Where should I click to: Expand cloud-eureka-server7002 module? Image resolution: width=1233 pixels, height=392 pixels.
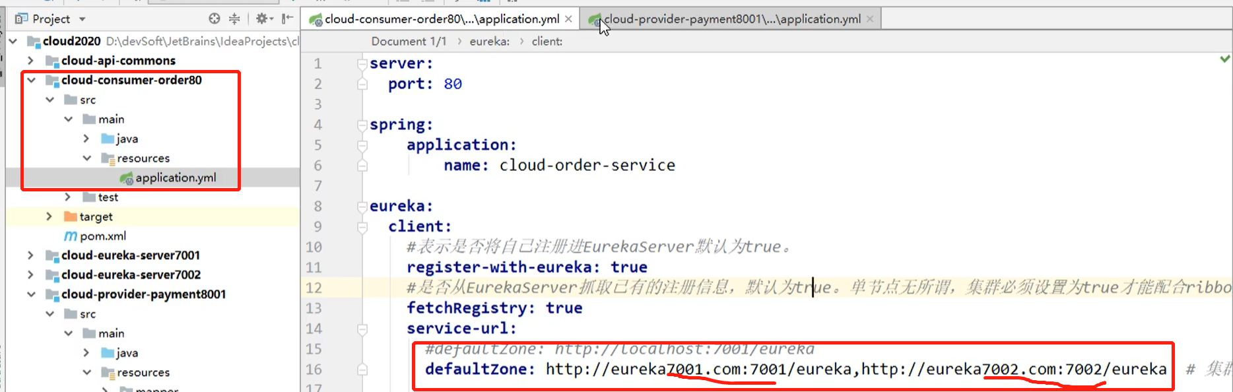click(30, 275)
